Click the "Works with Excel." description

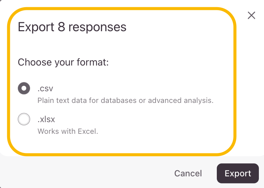pyautogui.click(x=68, y=131)
